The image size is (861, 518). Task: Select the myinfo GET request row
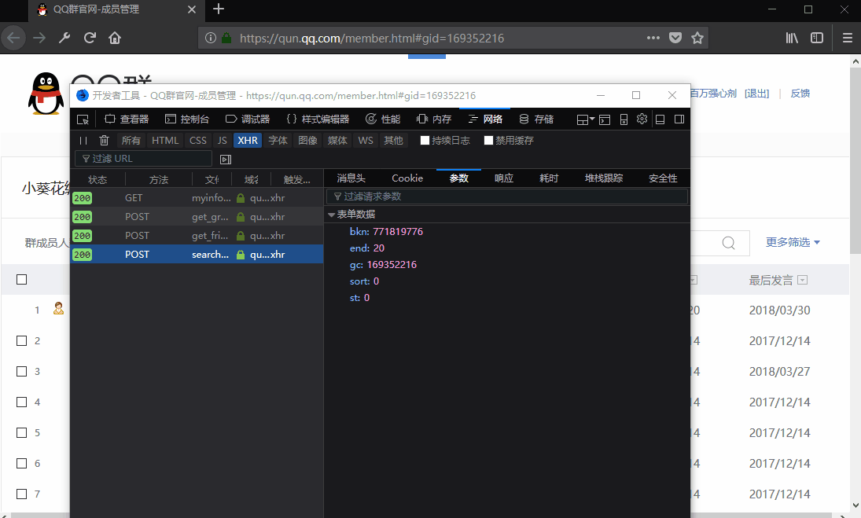coord(197,198)
